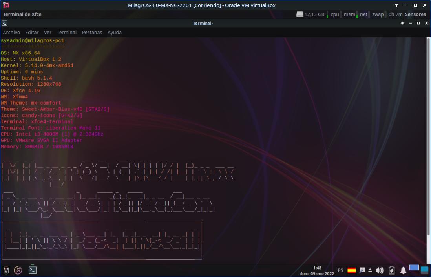Click the terminal's vertical scrollbar
Image resolution: width=431 pixels, height=277 pixels.
tap(428, 149)
